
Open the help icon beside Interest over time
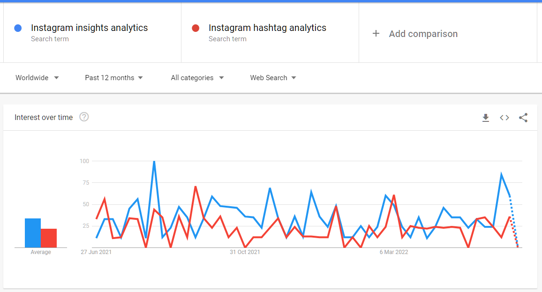pos(84,117)
